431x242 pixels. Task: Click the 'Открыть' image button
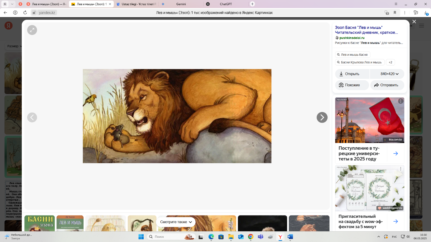pos(352,74)
